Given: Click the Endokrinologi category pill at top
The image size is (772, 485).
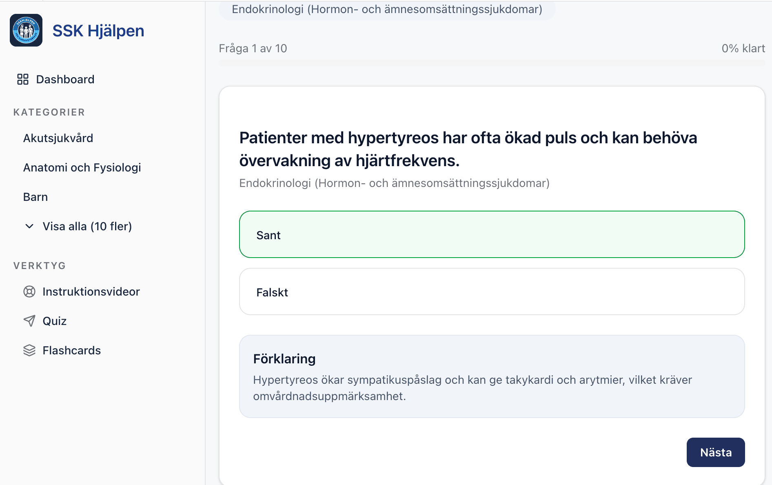Looking at the screenshot, I should (387, 9).
